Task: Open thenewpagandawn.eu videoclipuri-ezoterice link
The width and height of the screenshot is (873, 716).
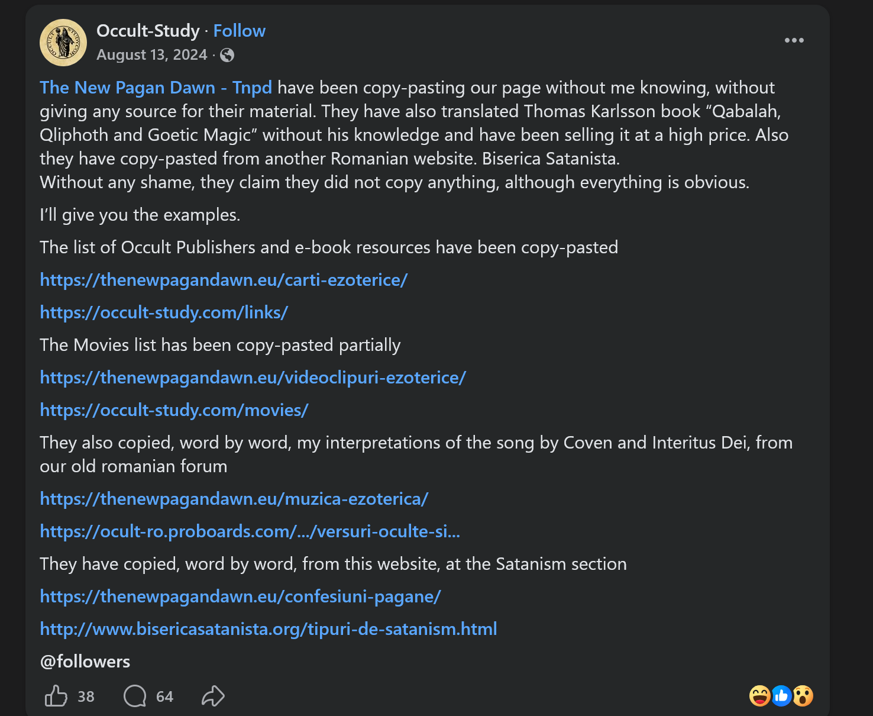Action: pos(253,378)
